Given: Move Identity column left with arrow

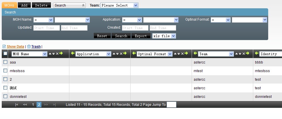Looking at the screenshot, I should click(256, 53).
